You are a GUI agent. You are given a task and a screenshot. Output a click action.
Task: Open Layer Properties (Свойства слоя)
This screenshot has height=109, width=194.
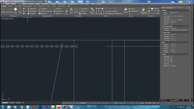click(92, 11)
